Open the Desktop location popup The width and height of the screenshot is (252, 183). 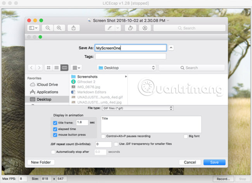(x=126, y=67)
